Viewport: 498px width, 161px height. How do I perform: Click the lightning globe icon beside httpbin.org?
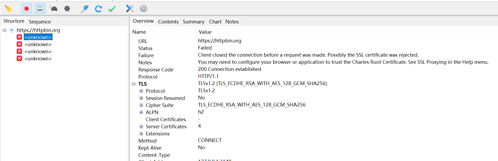pyautogui.click(x=12, y=30)
